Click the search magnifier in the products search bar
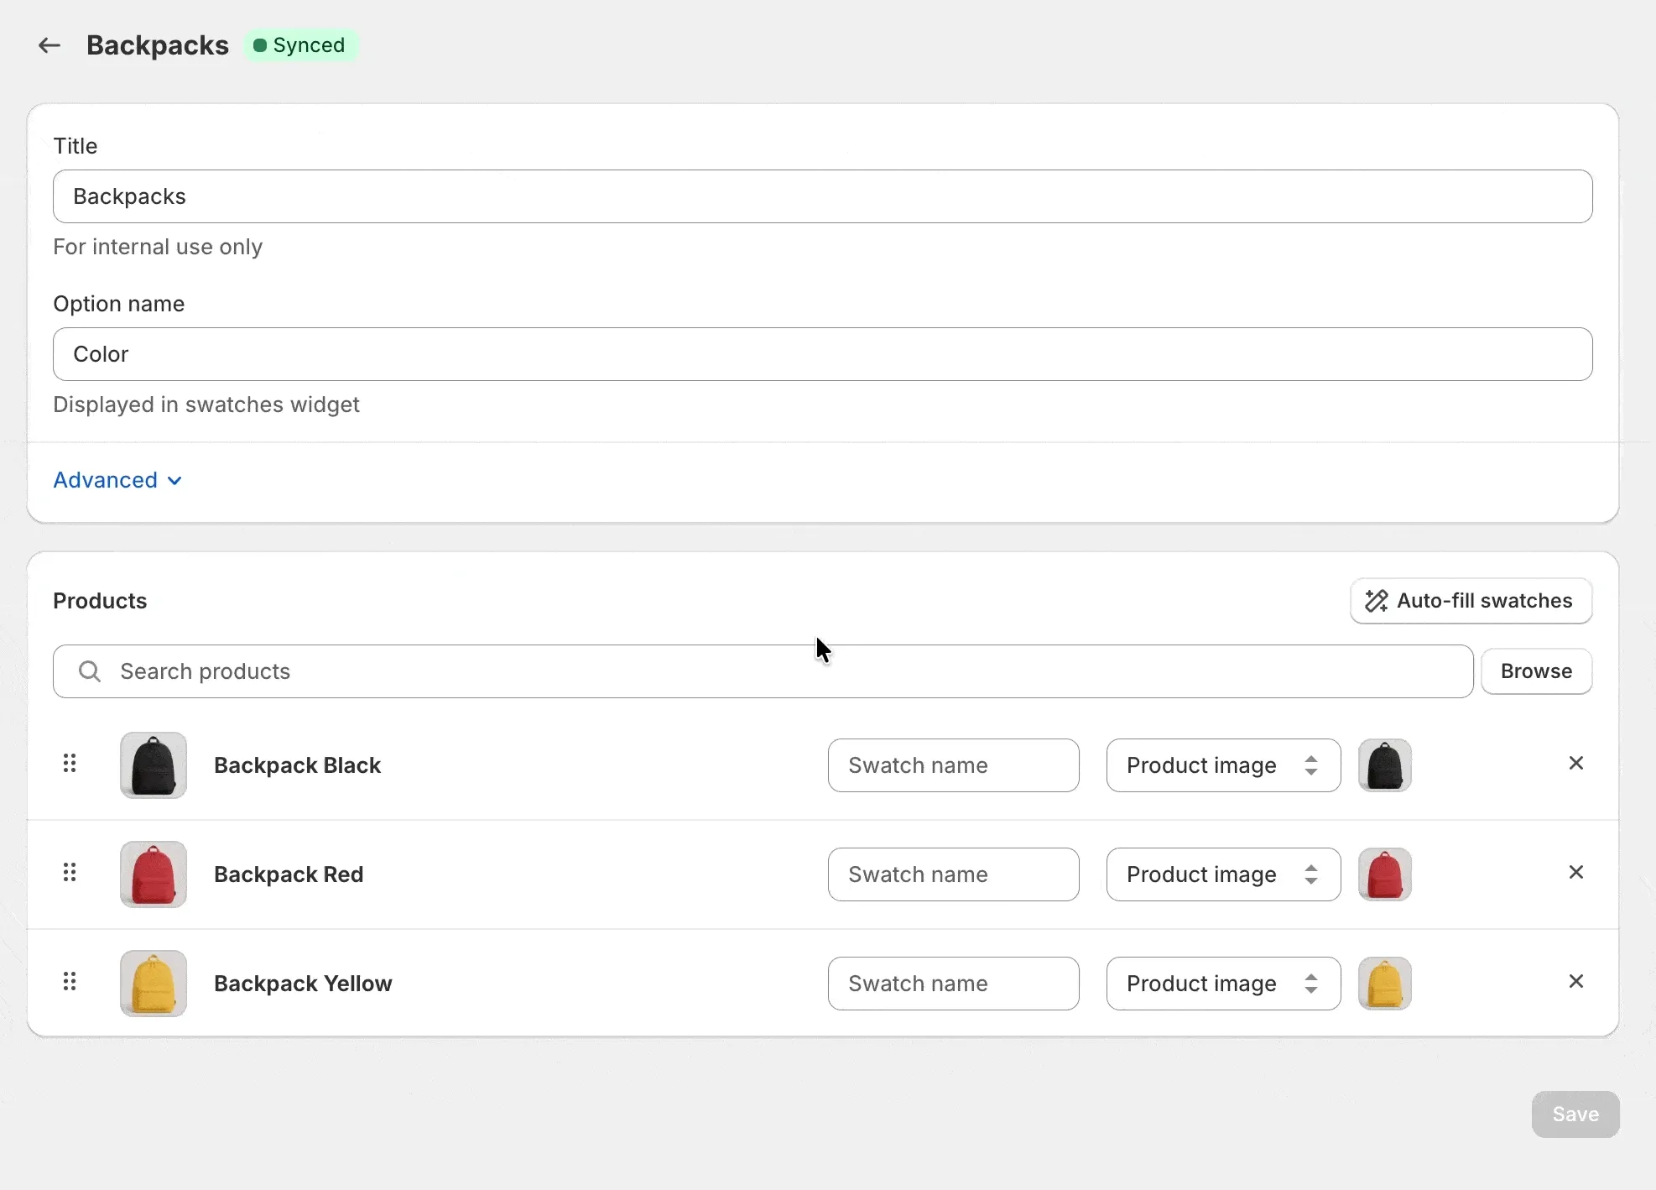The image size is (1656, 1190). click(89, 671)
